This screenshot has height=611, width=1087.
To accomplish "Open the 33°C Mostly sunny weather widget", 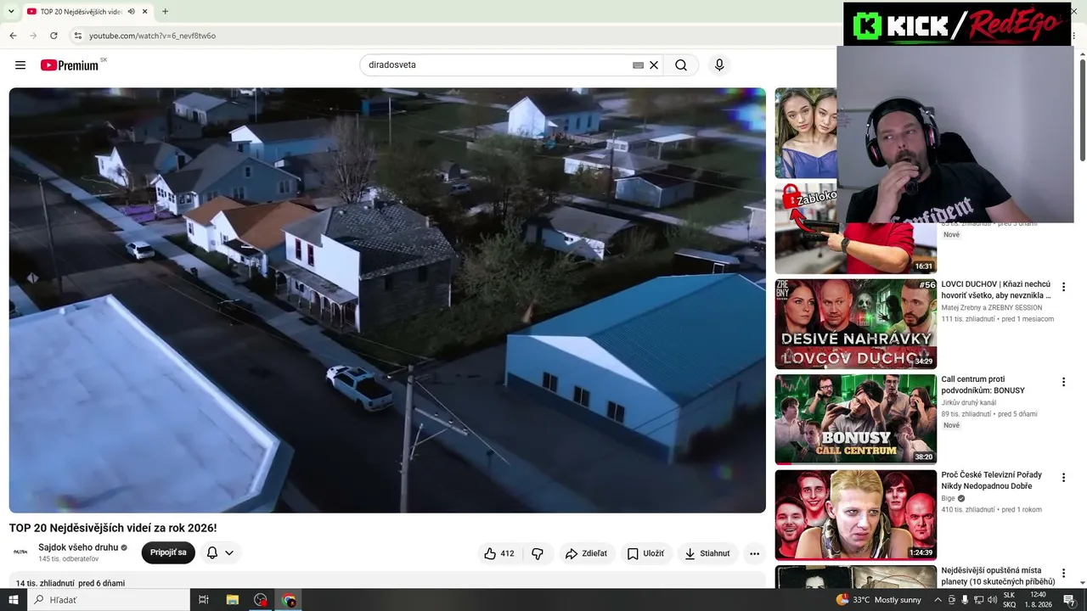I will click(879, 600).
